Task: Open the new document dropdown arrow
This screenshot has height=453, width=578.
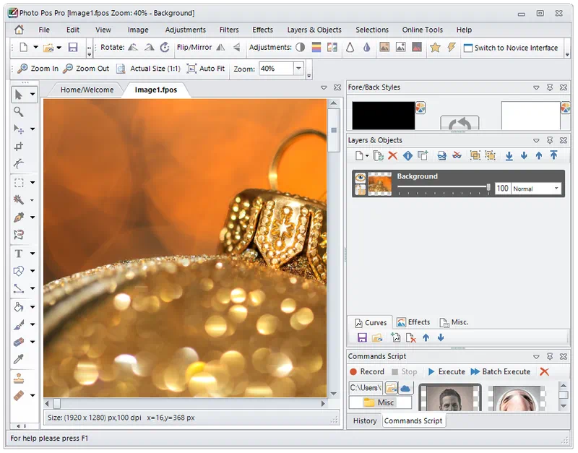Action: pos(35,47)
